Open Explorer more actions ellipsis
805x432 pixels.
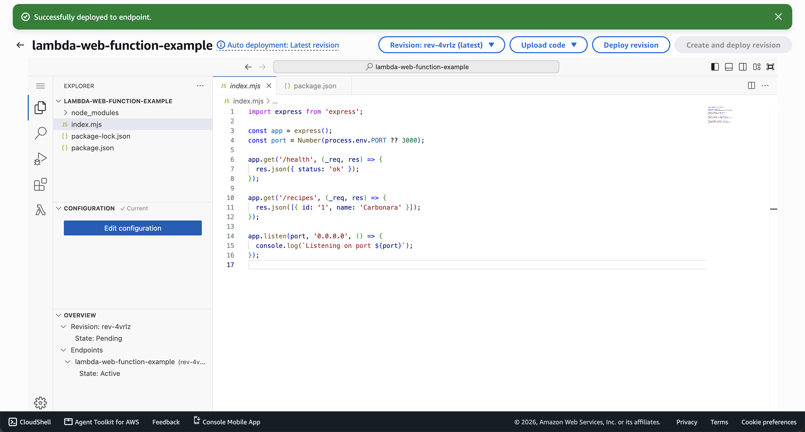click(200, 86)
